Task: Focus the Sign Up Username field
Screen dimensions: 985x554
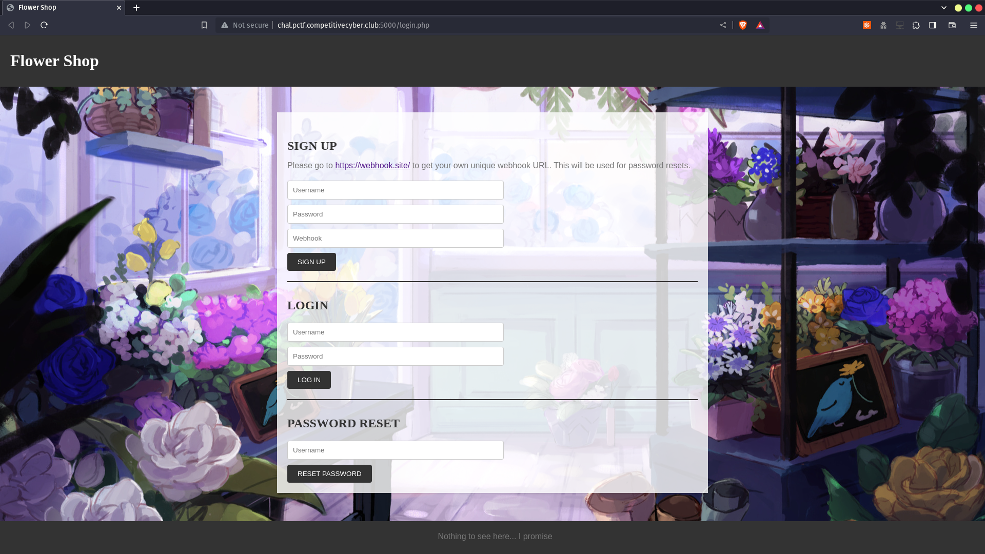Action: point(396,190)
